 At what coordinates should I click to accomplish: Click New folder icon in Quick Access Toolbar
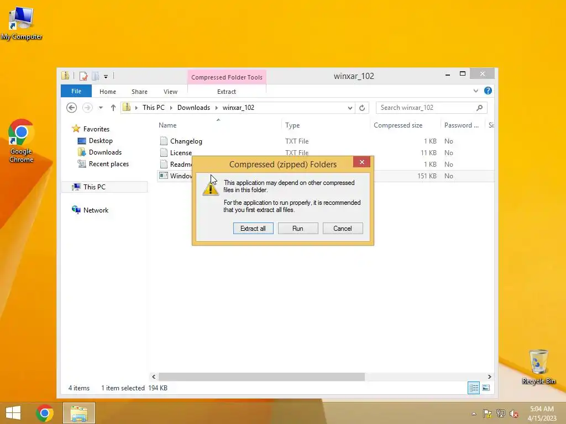point(95,76)
